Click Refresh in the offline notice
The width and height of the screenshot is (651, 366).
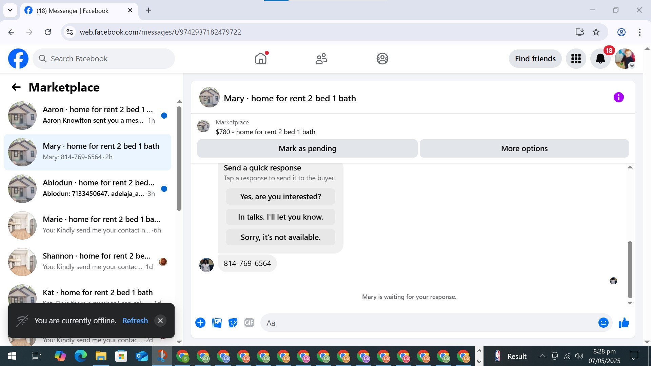[135, 321]
